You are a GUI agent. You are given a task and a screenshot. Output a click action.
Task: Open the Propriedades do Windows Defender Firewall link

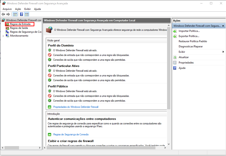point(76,107)
